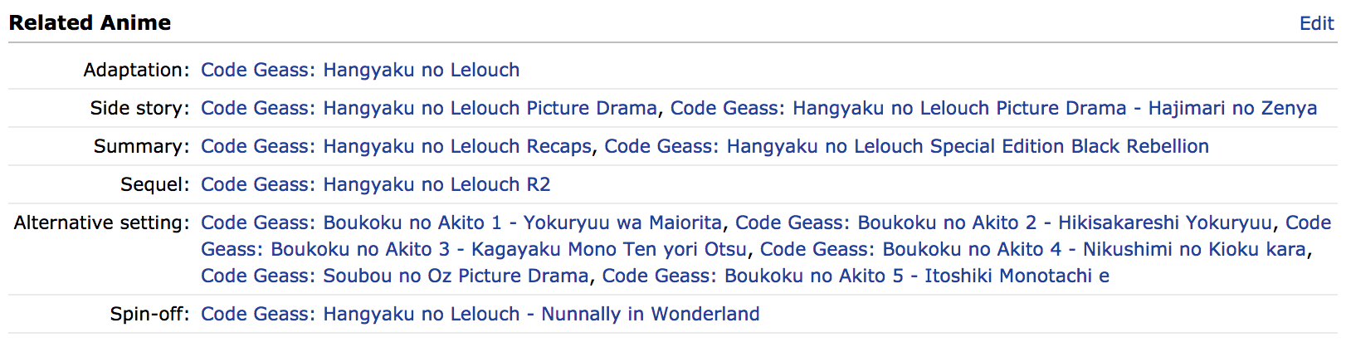Open Boukoku no Akito 5 - Itoshiki Monotachi e
This screenshot has height=352, width=1346.
click(856, 276)
